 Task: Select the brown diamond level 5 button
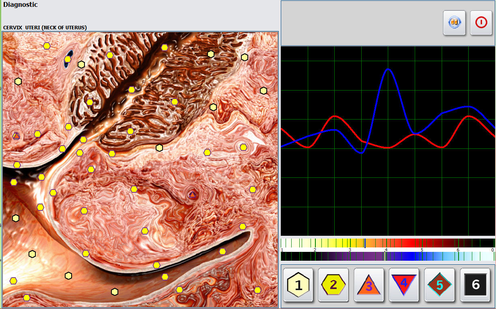[440, 285]
